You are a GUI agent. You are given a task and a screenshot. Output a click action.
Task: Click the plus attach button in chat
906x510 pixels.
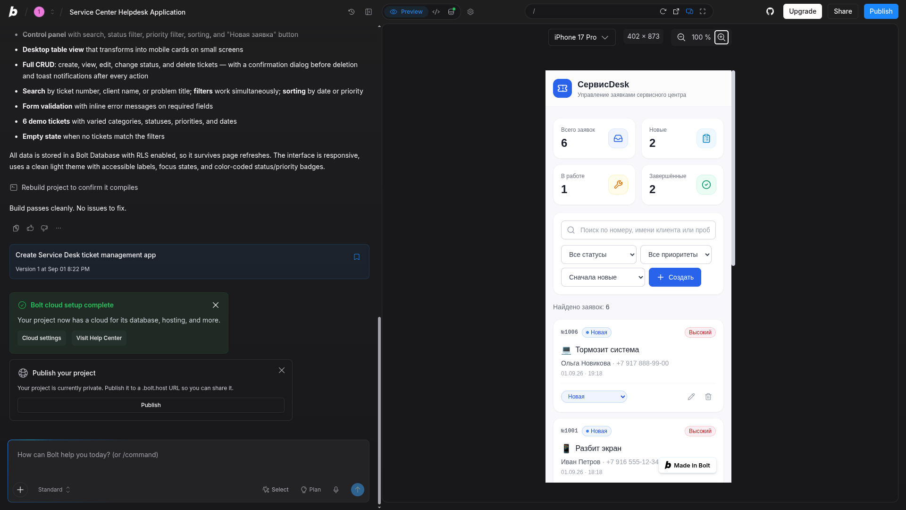pyautogui.click(x=20, y=490)
